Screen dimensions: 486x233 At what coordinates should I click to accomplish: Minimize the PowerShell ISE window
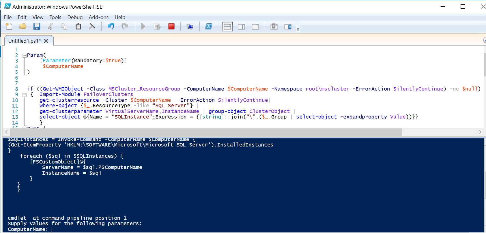point(443,6)
